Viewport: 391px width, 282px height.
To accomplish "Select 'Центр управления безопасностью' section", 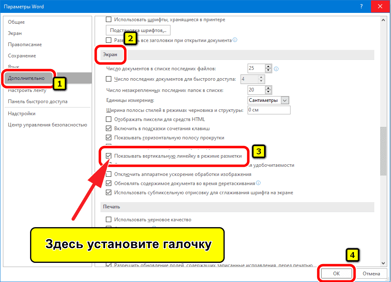I will point(47,124).
